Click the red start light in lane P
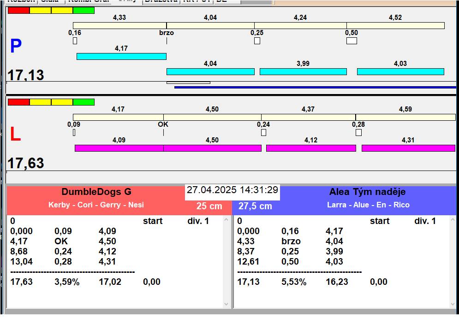This screenshot has height=330, width=459. tap(18, 10)
